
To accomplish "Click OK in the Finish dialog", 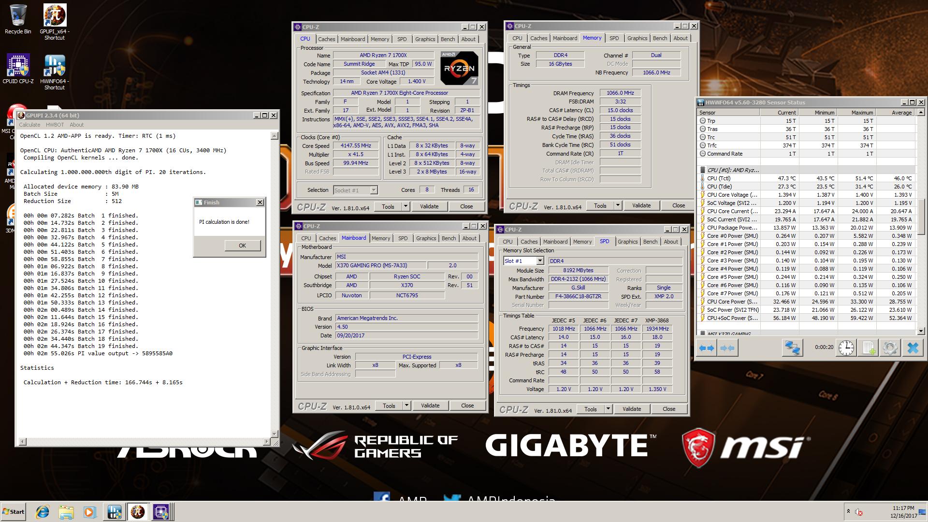I will pyautogui.click(x=242, y=246).
